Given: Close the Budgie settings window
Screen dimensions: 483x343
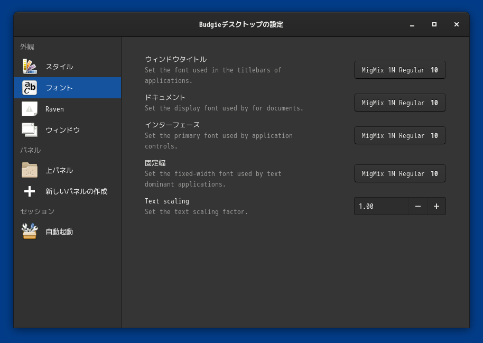Looking at the screenshot, I should 457,24.
